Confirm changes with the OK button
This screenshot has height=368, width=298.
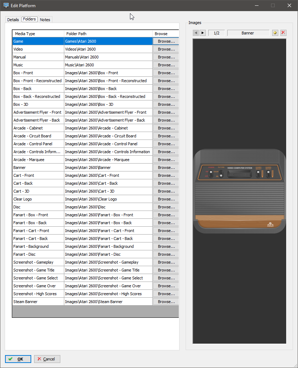coord(18,359)
